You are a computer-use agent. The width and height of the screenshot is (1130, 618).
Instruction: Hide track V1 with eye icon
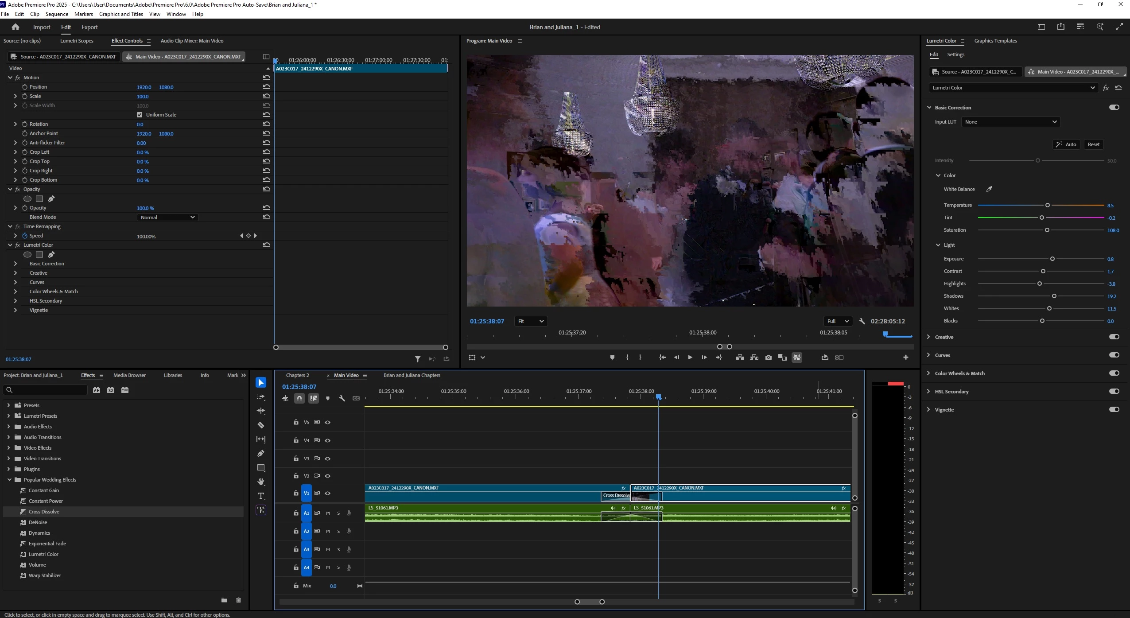(328, 493)
